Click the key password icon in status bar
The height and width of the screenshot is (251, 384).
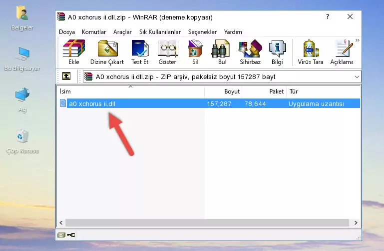71,235
